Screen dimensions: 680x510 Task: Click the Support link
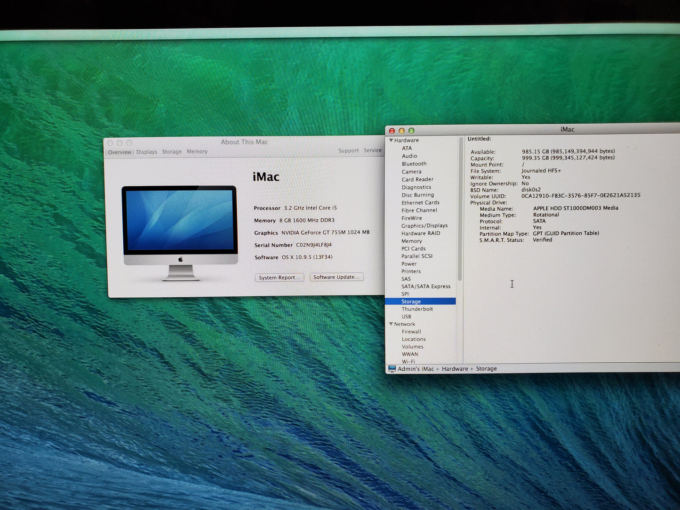[348, 151]
